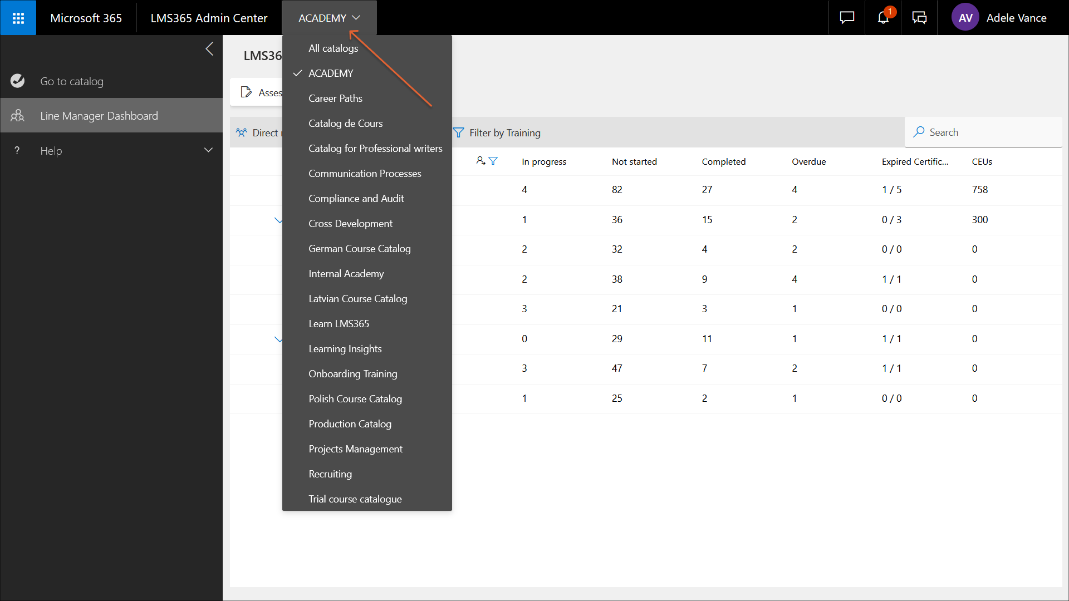Pick German Course Catalog

pyautogui.click(x=359, y=249)
